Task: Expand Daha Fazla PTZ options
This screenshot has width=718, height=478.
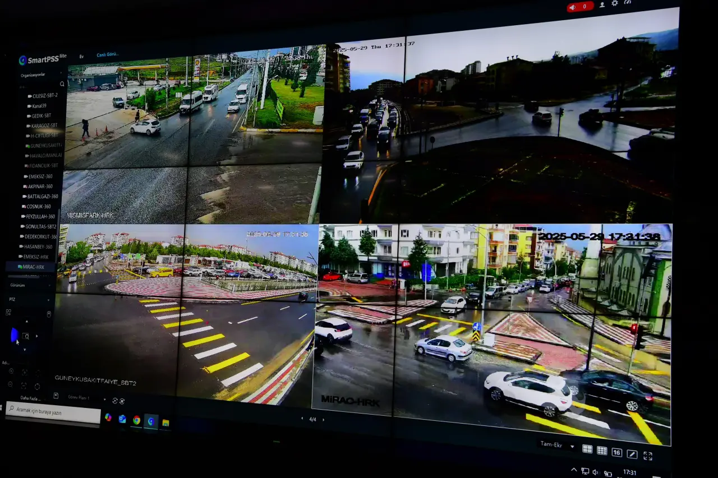Action: coord(32,398)
